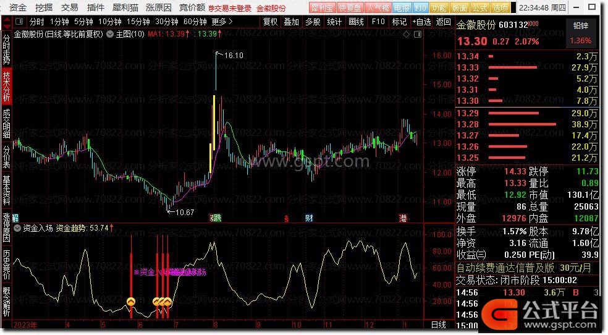608x335 pixels.
Task: Click the diamond icon above the main chart
Action: point(406,35)
